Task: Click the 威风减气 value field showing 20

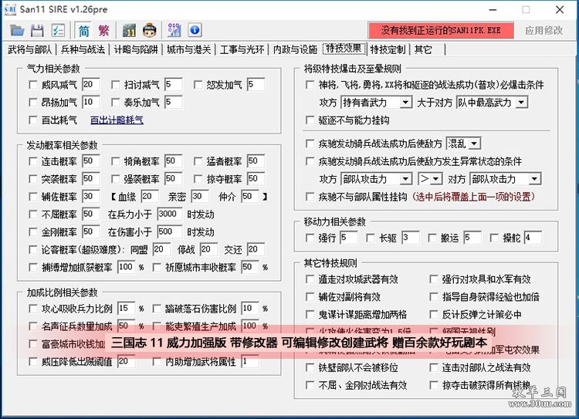Action: pyautogui.click(x=91, y=85)
